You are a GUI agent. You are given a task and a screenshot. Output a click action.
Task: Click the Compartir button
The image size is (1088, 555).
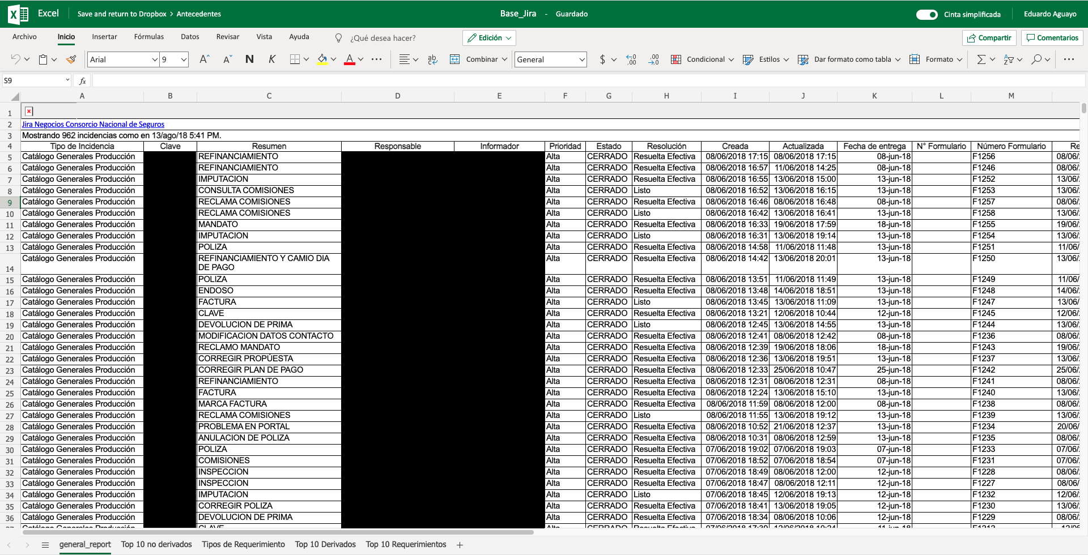pos(989,38)
